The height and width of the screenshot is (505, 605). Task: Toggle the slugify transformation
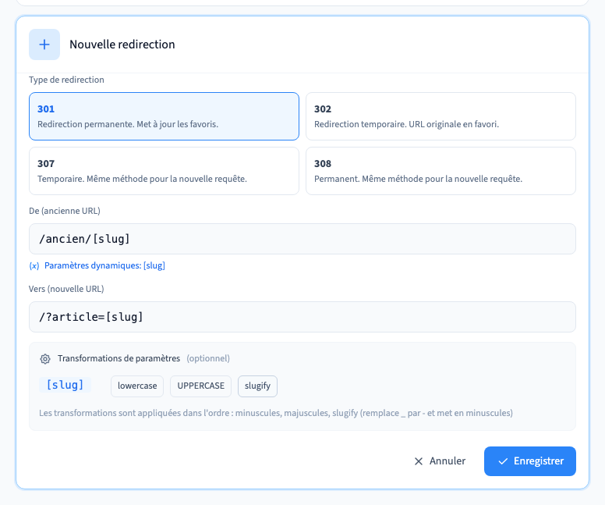pos(257,386)
